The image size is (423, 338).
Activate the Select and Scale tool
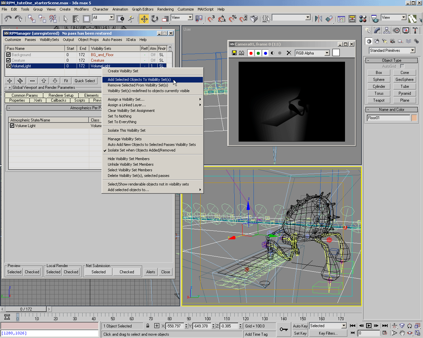tap(165, 18)
